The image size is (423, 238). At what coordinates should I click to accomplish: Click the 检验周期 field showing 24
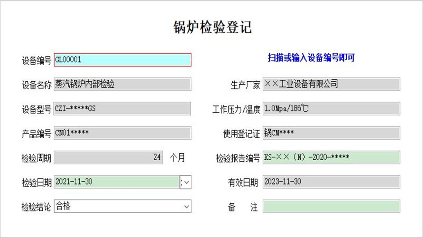coord(109,158)
